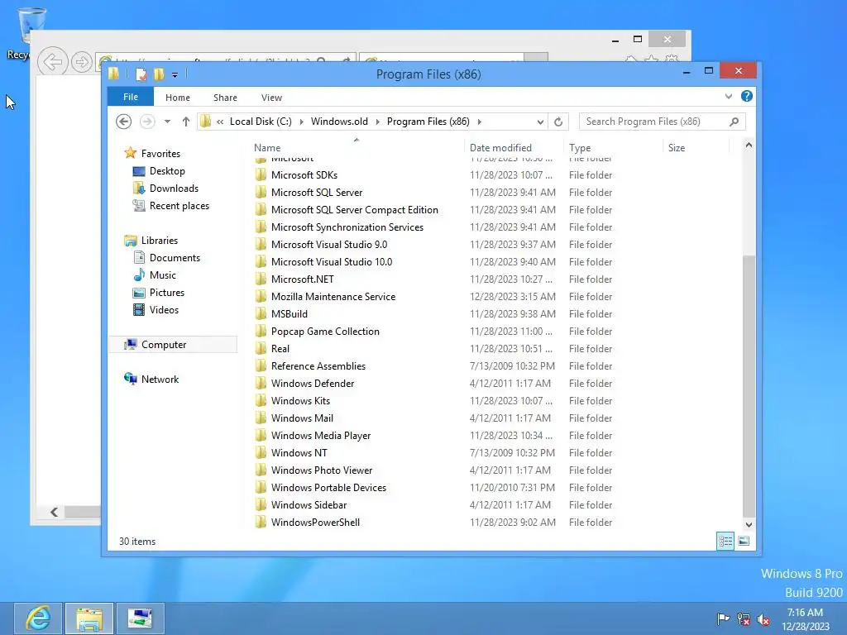Open Recent places in navigation pane
The image size is (847, 635).
click(x=179, y=206)
